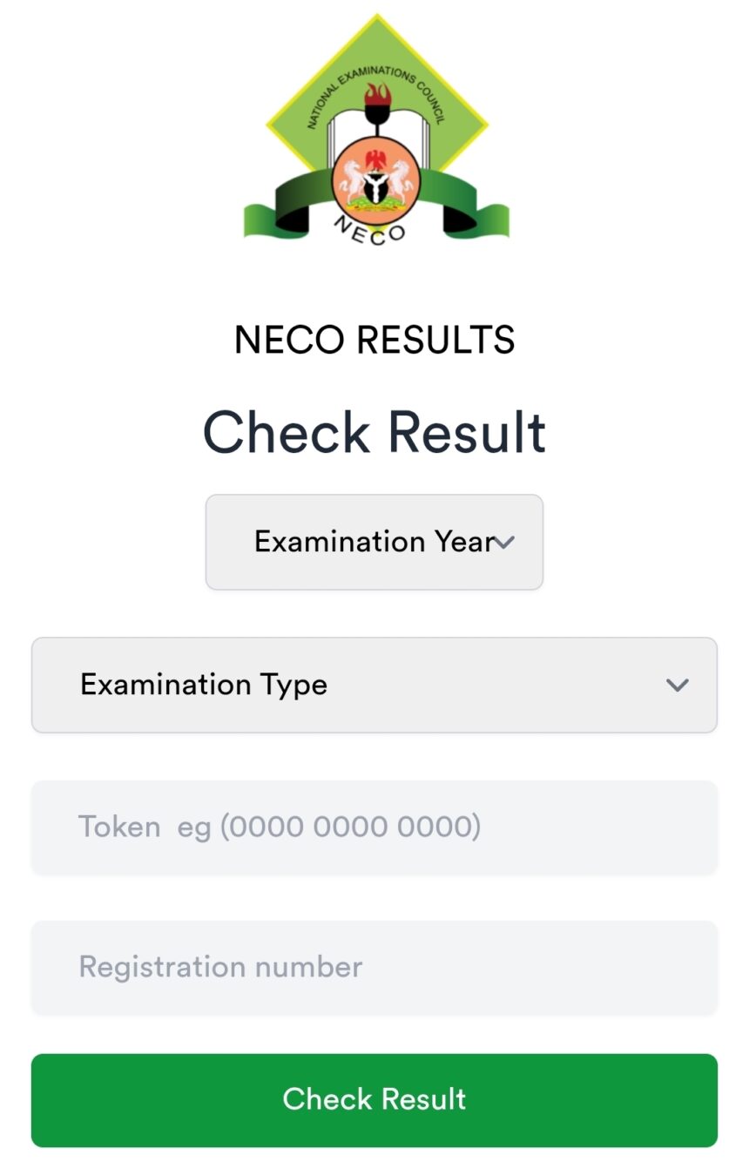Image resolution: width=749 pixels, height=1162 pixels.
Task: Expand Examination Type using its chevron arrow
Action: (x=677, y=685)
